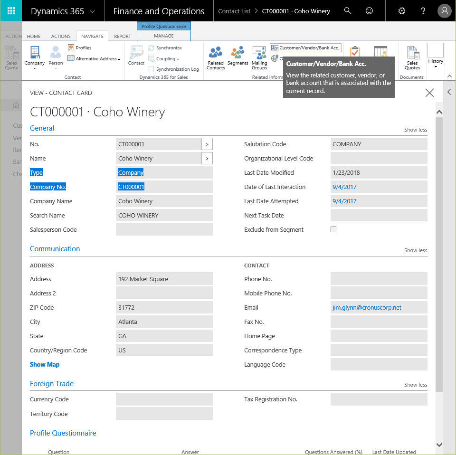
Task: Open the feedback smiley icon
Action: tap(369, 11)
